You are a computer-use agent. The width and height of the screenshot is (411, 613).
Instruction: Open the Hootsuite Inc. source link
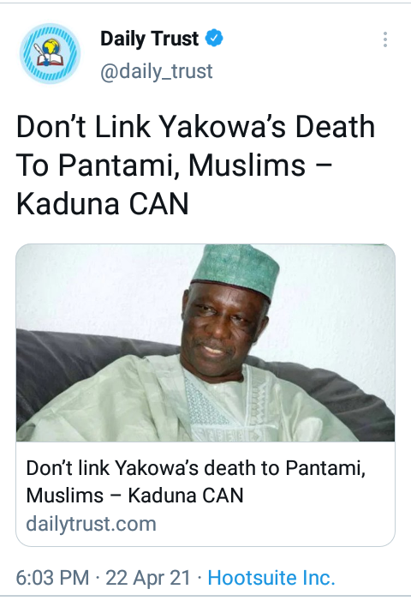point(271,578)
